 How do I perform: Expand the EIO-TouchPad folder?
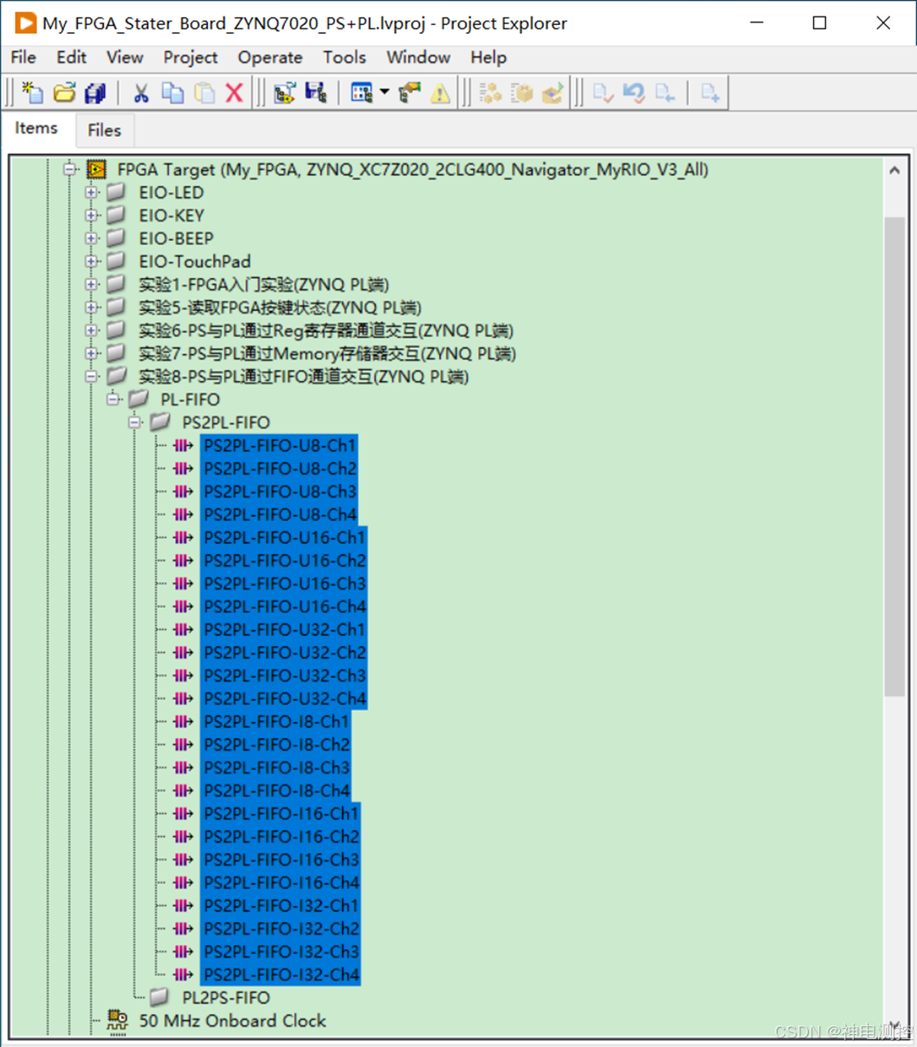pyautogui.click(x=91, y=262)
